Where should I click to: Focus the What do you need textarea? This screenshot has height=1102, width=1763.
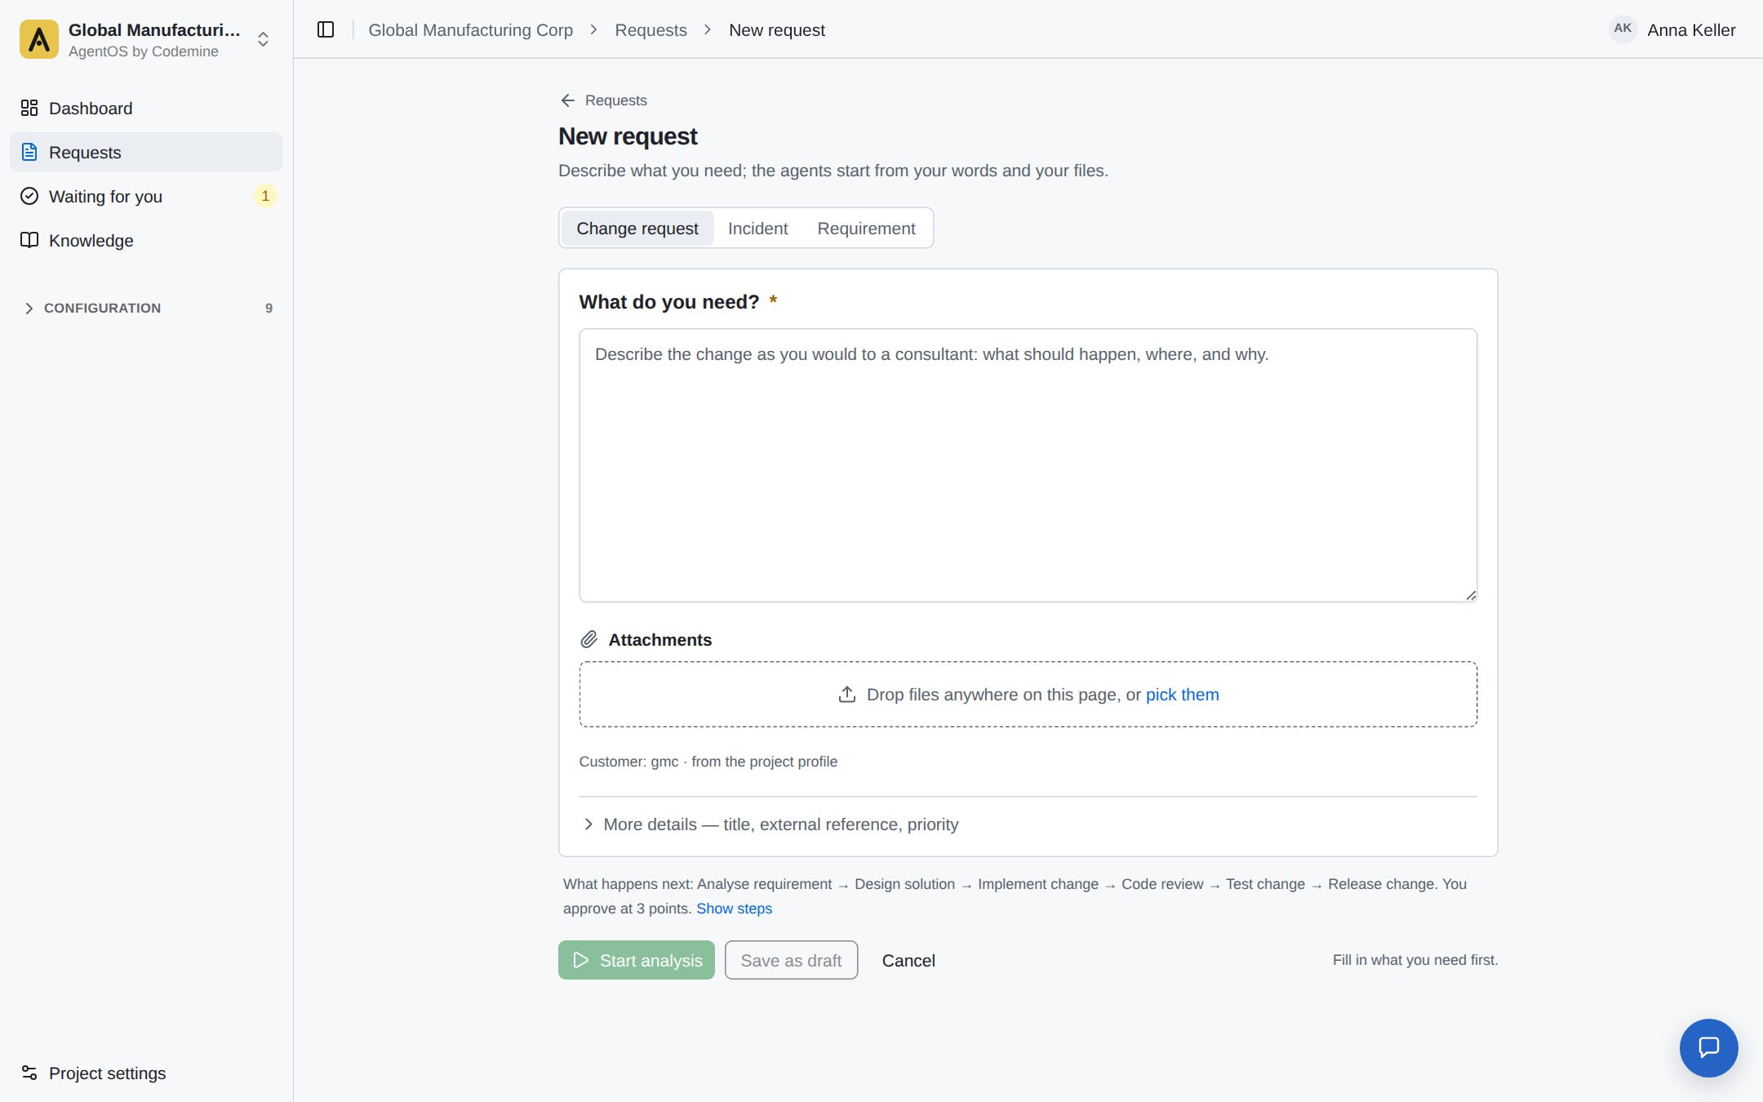point(1028,465)
